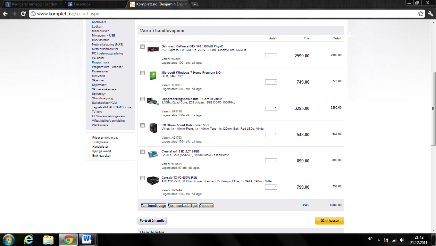Click the volume speaker tray icon
Screen dimensions: 436x246
tap(402, 240)
